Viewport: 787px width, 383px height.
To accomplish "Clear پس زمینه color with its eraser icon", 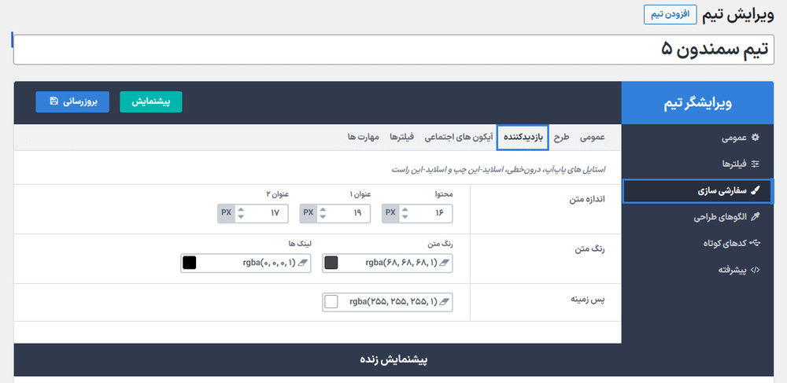I will point(443,302).
